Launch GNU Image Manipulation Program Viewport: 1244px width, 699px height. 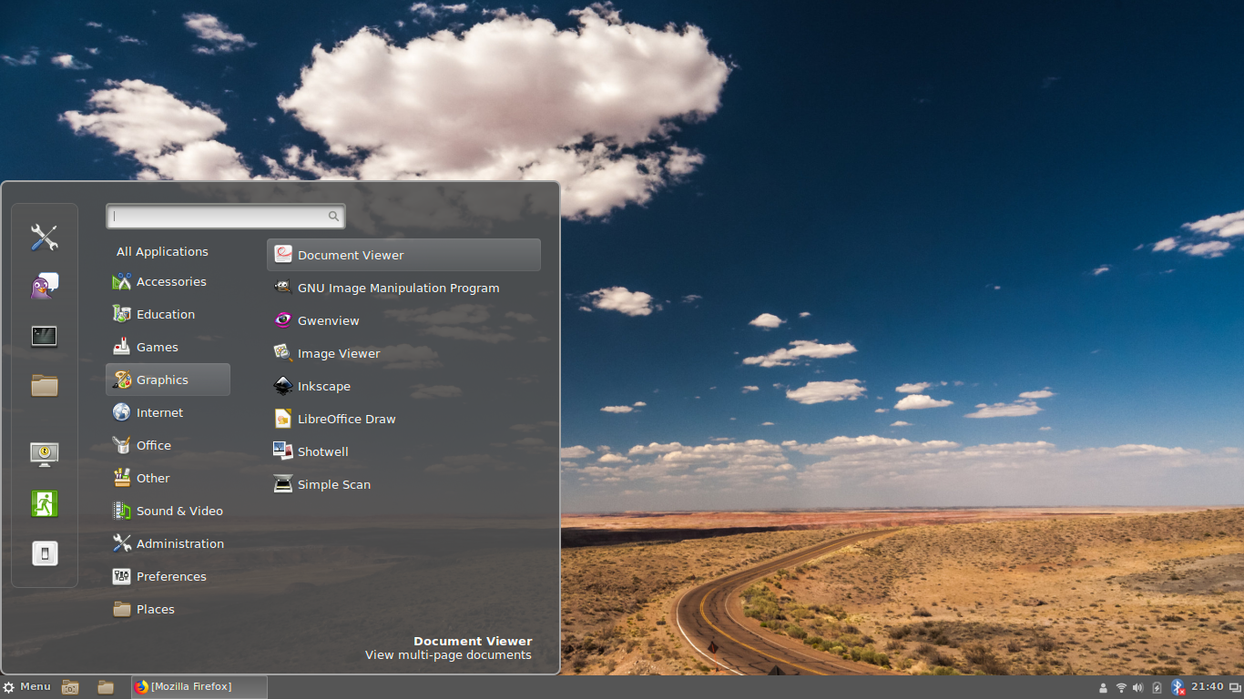click(398, 288)
